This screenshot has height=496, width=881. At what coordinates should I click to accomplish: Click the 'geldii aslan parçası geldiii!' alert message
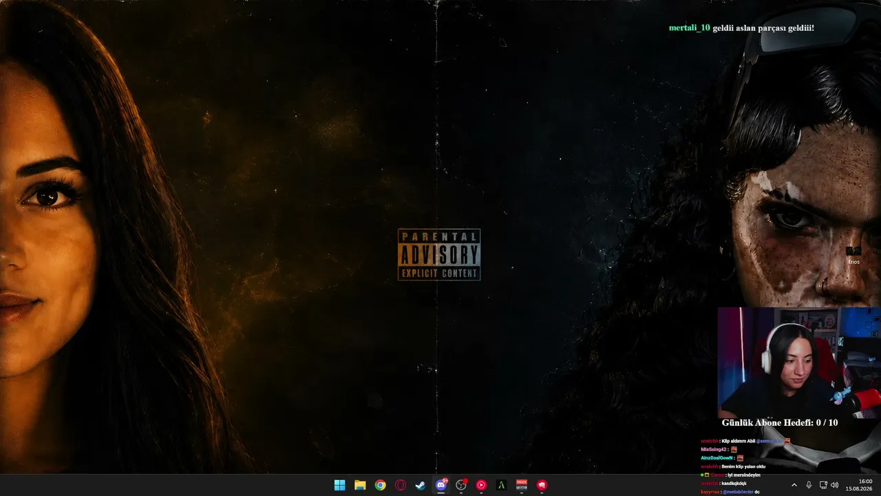click(x=763, y=28)
